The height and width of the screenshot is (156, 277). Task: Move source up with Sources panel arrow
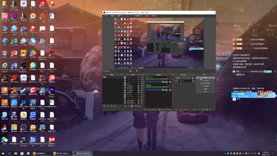point(136,106)
